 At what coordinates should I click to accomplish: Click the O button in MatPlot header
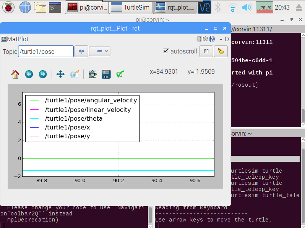pyautogui.click(x=227, y=39)
